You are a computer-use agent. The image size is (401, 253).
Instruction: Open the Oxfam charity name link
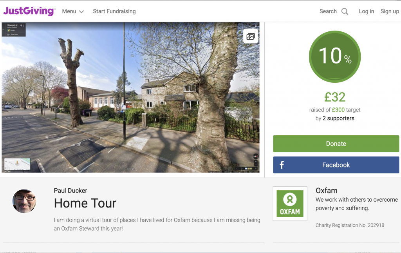tap(326, 191)
